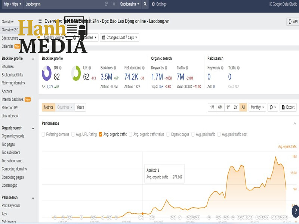Select the 1M time range
Screen dimensions: 299x224
coord(212,107)
